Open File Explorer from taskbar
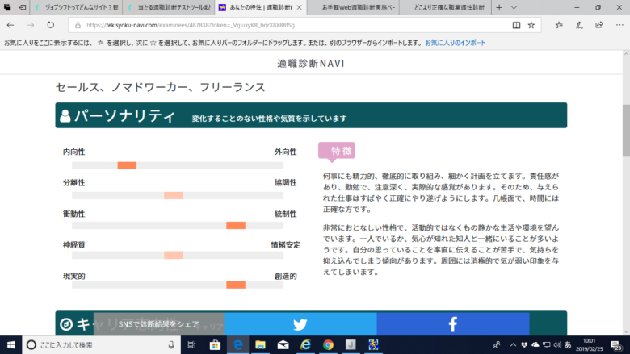The width and height of the screenshot is (630, 354). pyautogui.click(x=260, y=345)
